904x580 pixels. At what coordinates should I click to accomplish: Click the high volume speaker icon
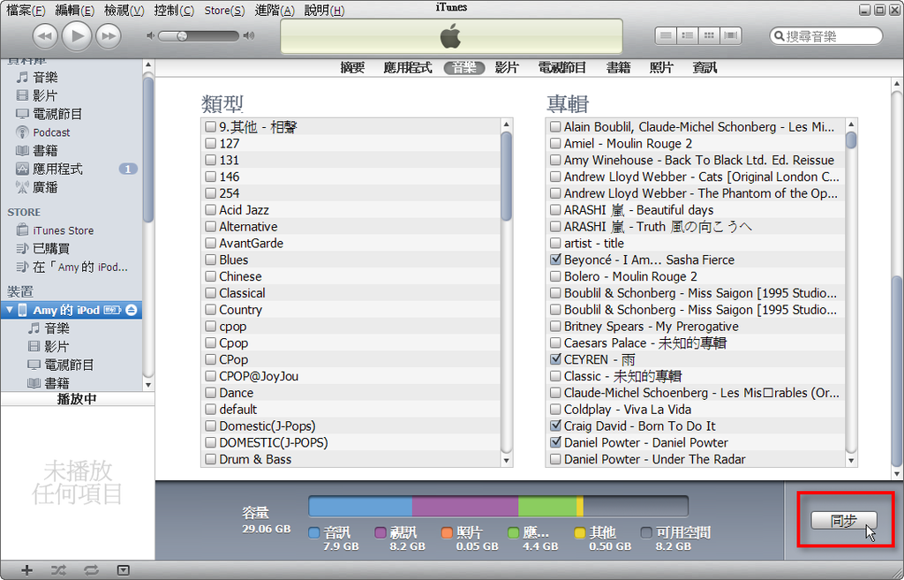[248, 35]
